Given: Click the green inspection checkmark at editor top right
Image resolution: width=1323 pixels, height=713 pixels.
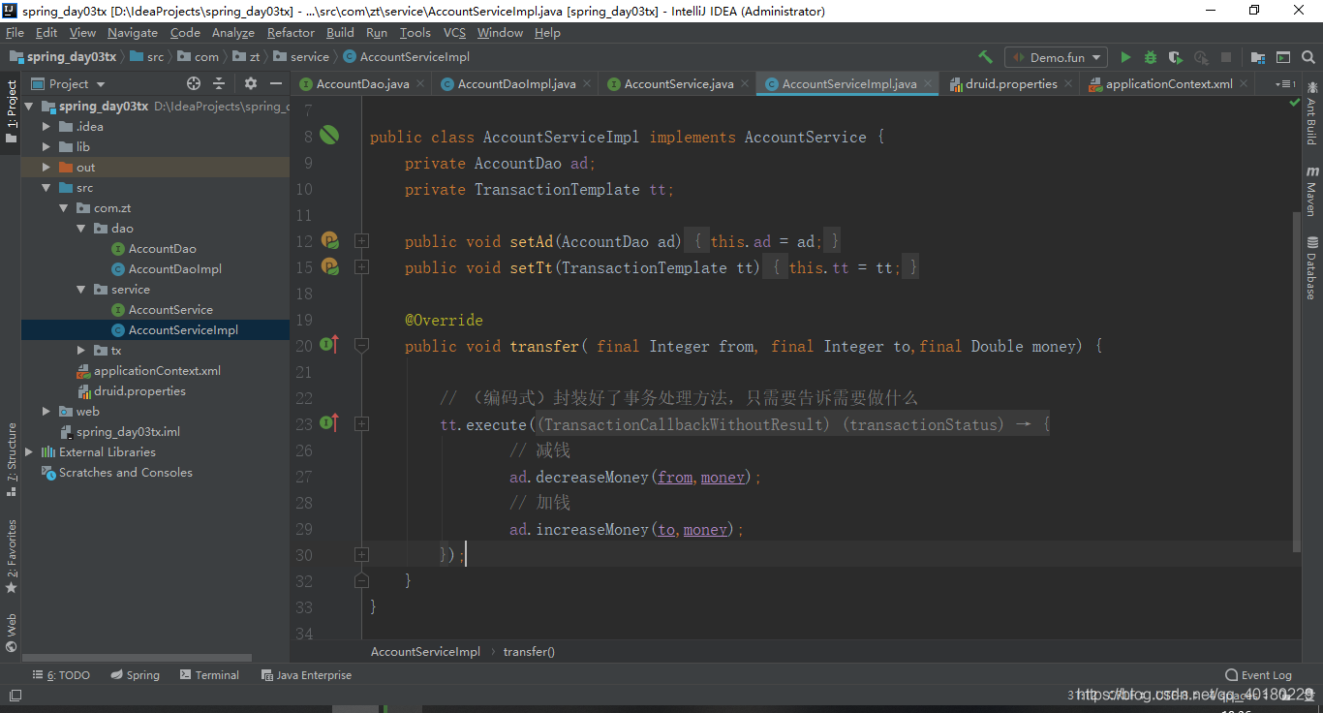Looking at the screenshot, I should point(1295,102).
